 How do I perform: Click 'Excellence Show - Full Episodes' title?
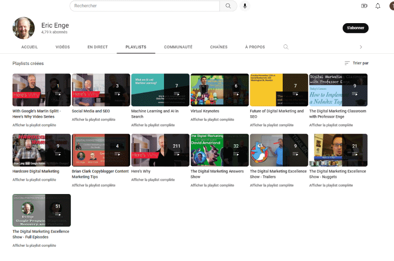[41, 234]
